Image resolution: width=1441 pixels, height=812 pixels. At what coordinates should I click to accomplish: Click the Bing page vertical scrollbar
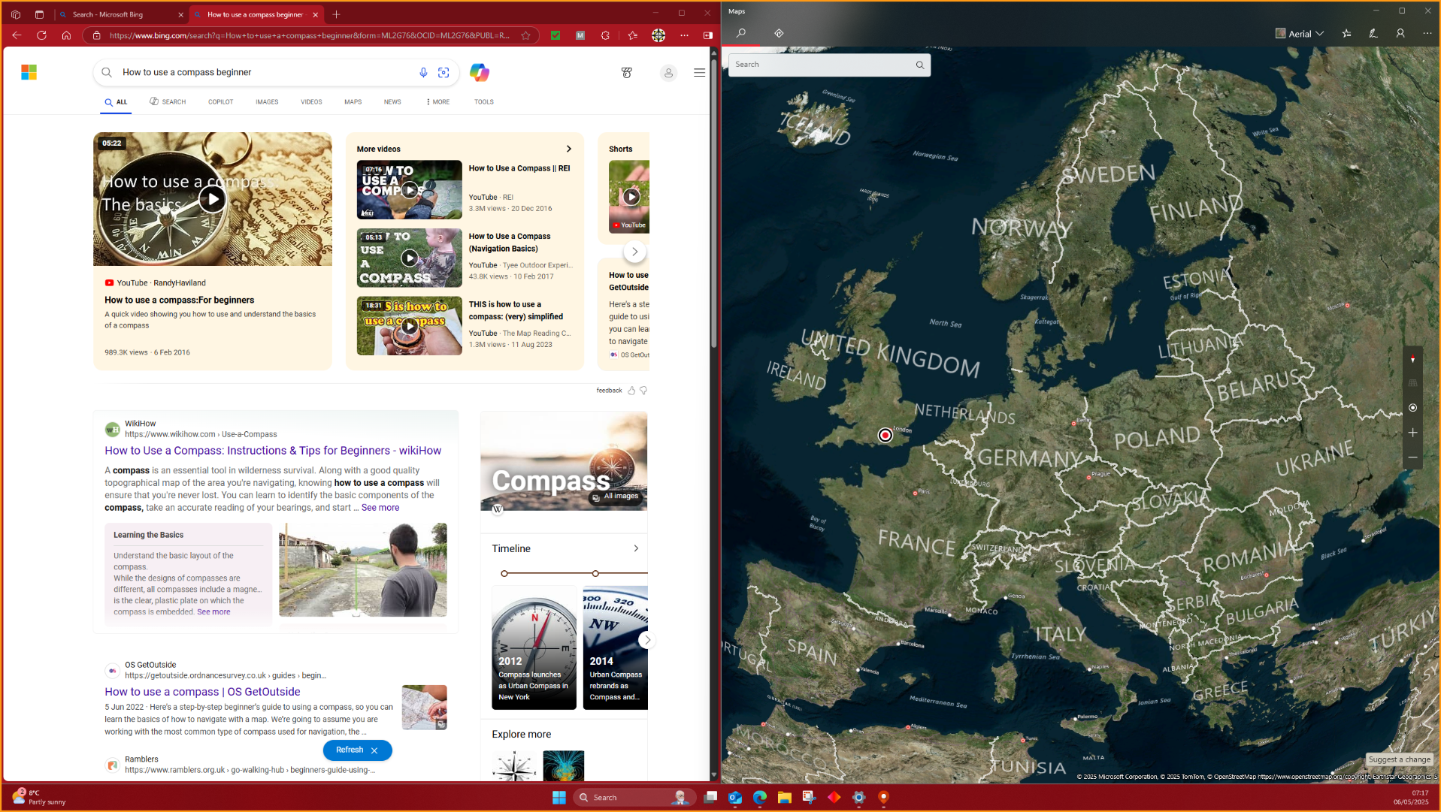point(714,203)
